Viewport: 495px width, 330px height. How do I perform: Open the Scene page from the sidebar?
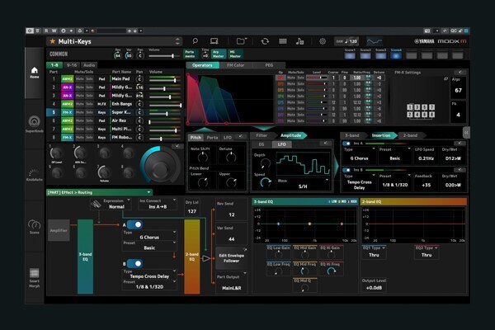[x=35, y=226]
